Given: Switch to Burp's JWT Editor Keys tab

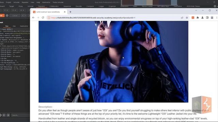Looking at the screenshot, I should [x=163, y=6].
